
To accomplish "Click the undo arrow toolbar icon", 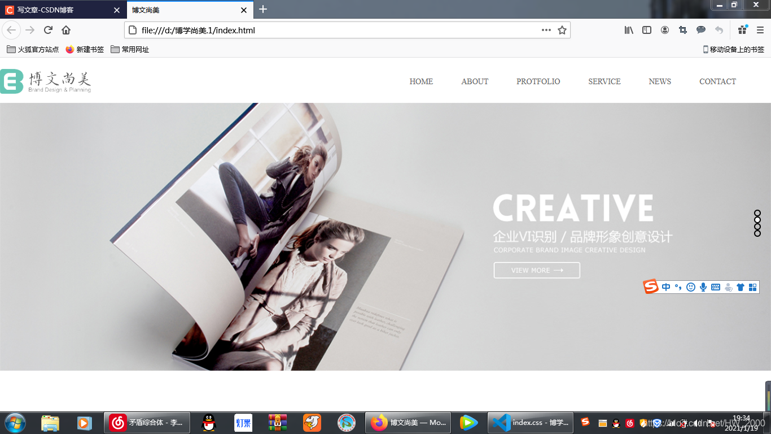I will click(719, 30).
